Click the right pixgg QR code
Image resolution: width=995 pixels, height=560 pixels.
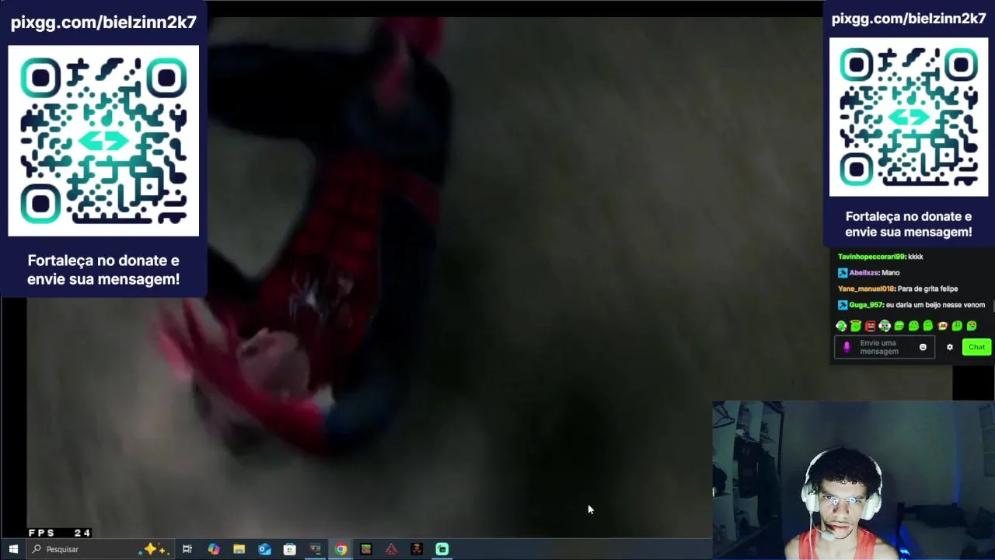909,117
